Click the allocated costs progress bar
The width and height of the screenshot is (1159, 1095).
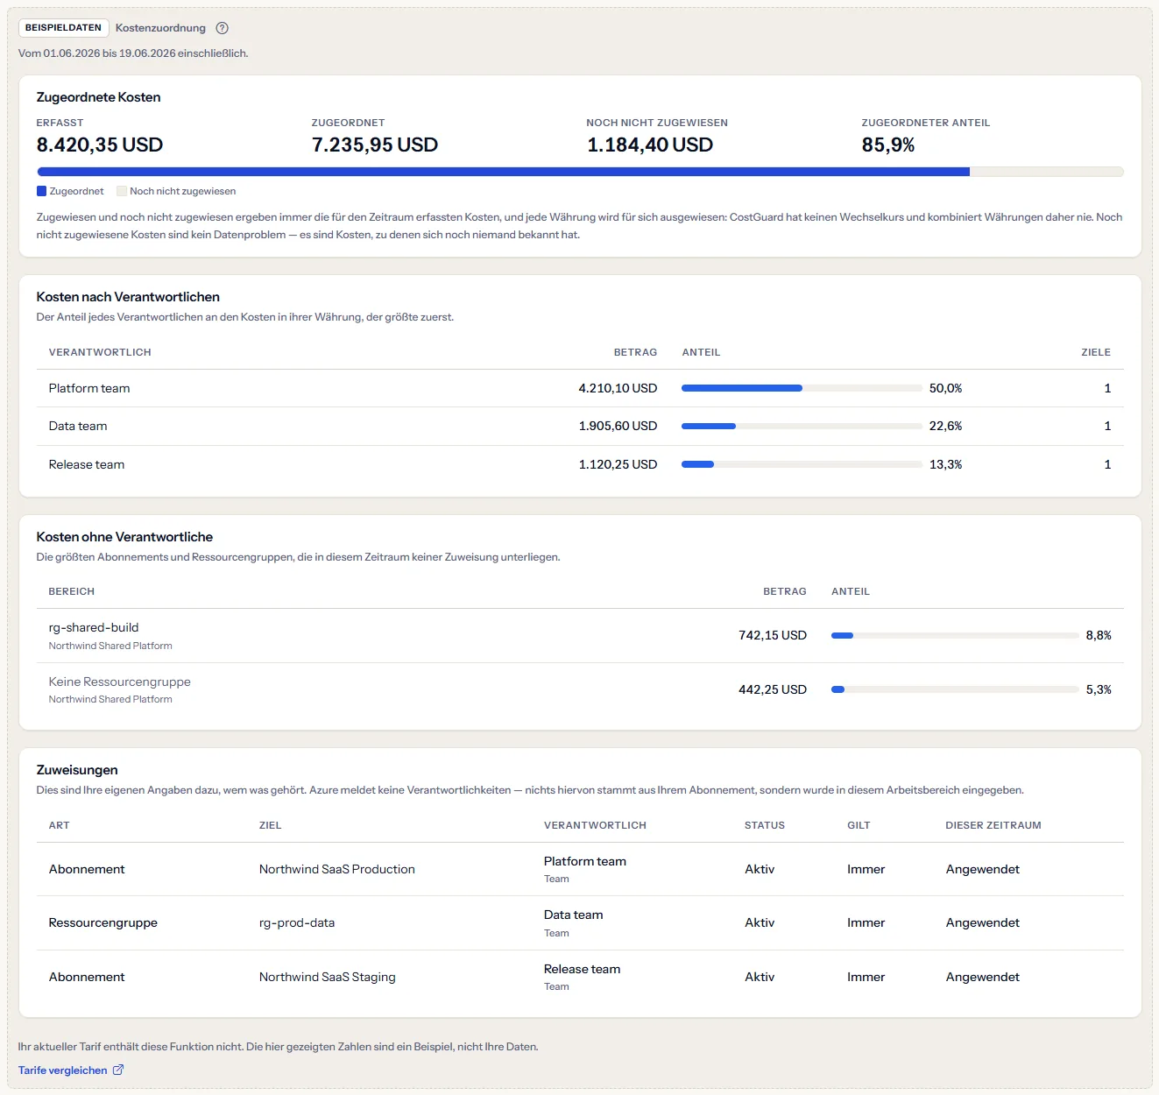pos(580,172)
